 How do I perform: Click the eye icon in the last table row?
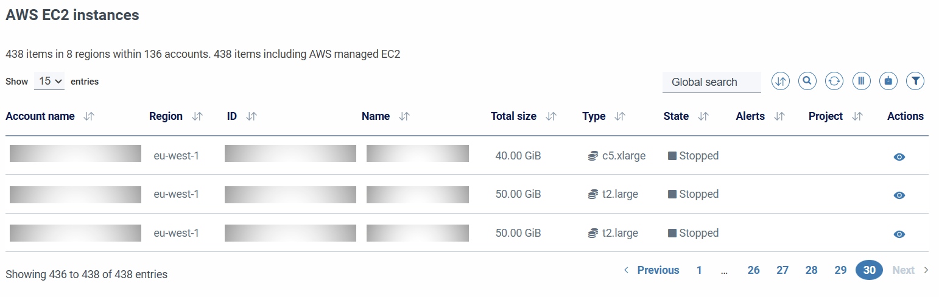coord(899,234)
